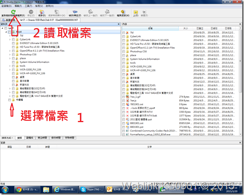Check the last tree folder's checkbox below Root
The height and width of the screenshot is (195, 244).
tap(10, 100)
